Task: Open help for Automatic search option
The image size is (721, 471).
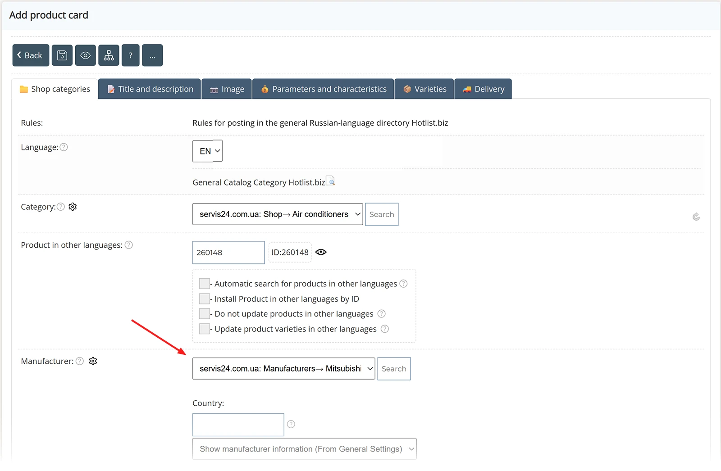Action: [x=404, y=284]
